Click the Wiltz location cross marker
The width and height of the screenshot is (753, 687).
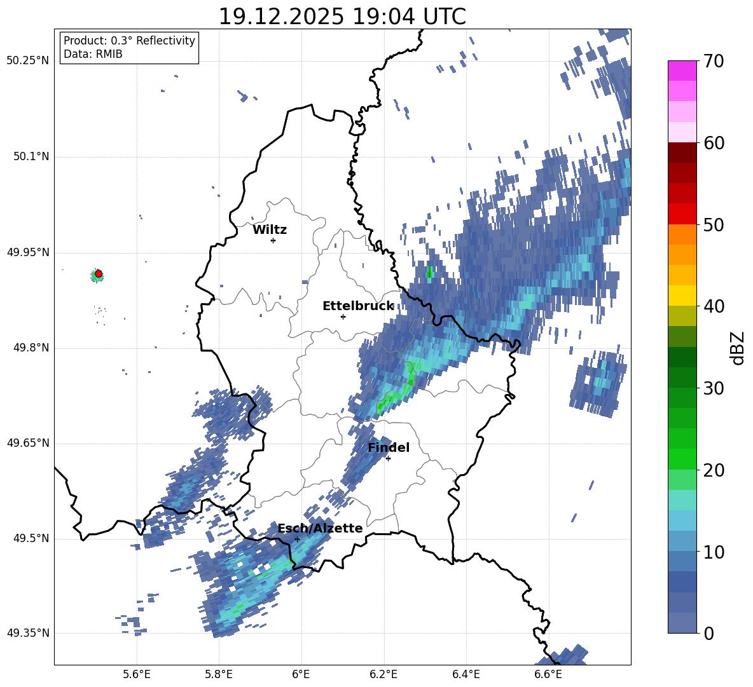[273, 240]
